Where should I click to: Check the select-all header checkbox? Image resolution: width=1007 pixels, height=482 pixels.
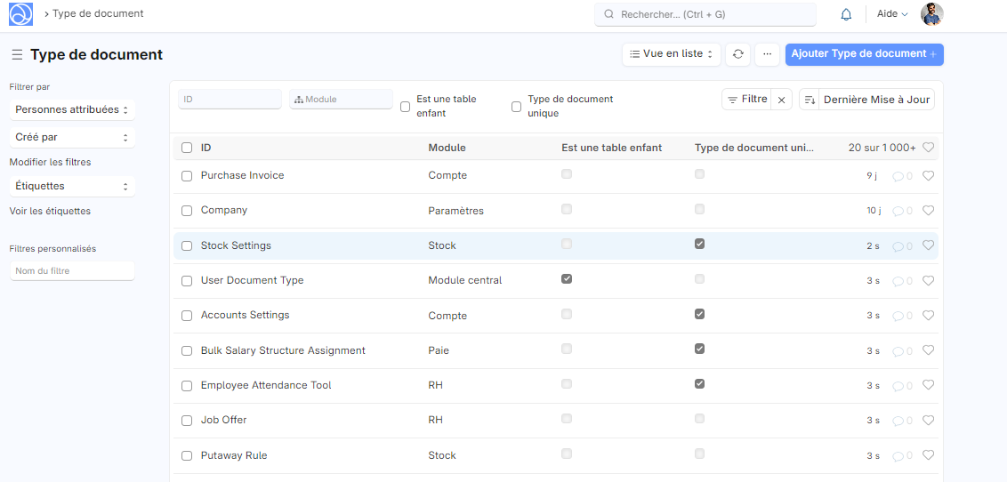click(187, 148)
